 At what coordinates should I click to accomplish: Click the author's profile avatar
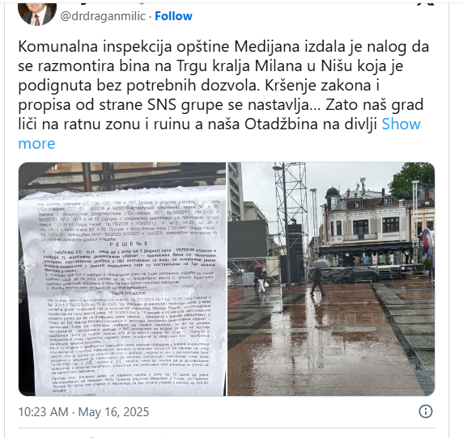click(x=37, y=13)
